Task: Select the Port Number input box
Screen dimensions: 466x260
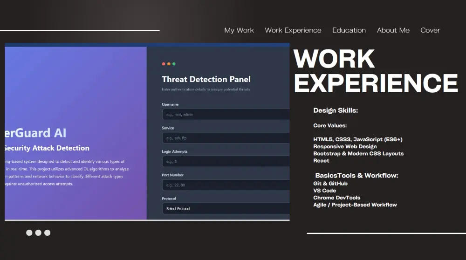Action: coord(226,185)
